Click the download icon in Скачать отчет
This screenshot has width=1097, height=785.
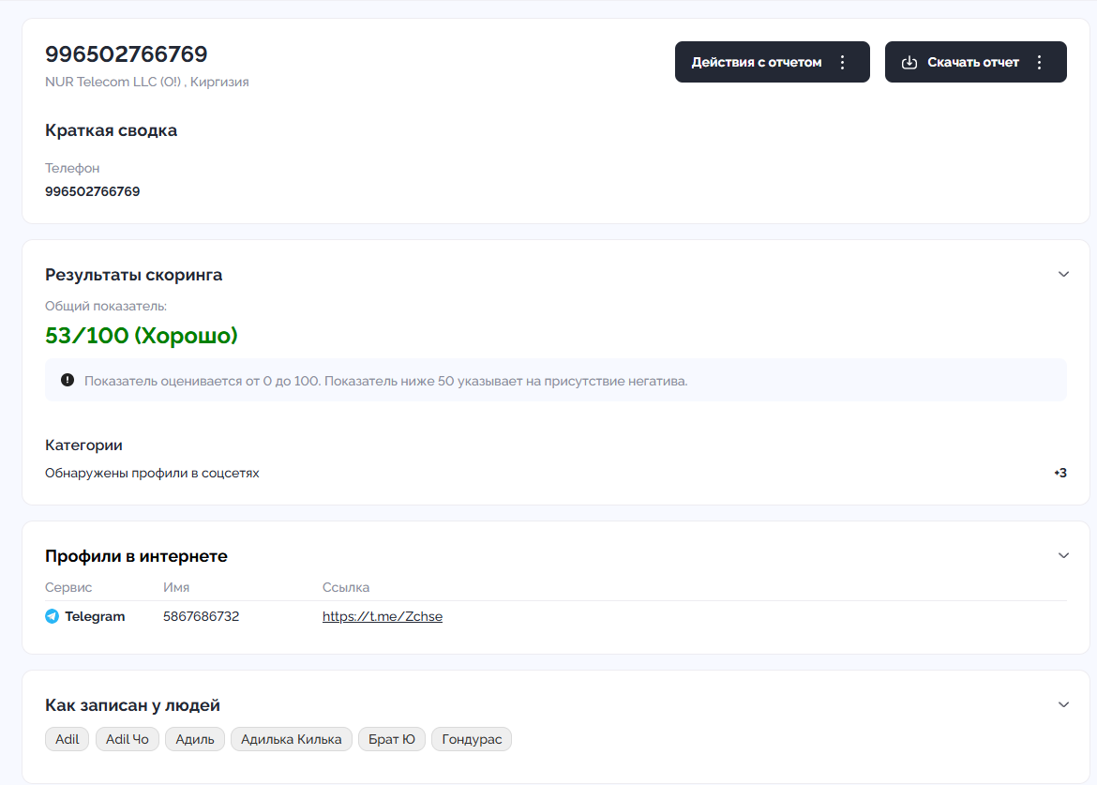tap(909, 62)
